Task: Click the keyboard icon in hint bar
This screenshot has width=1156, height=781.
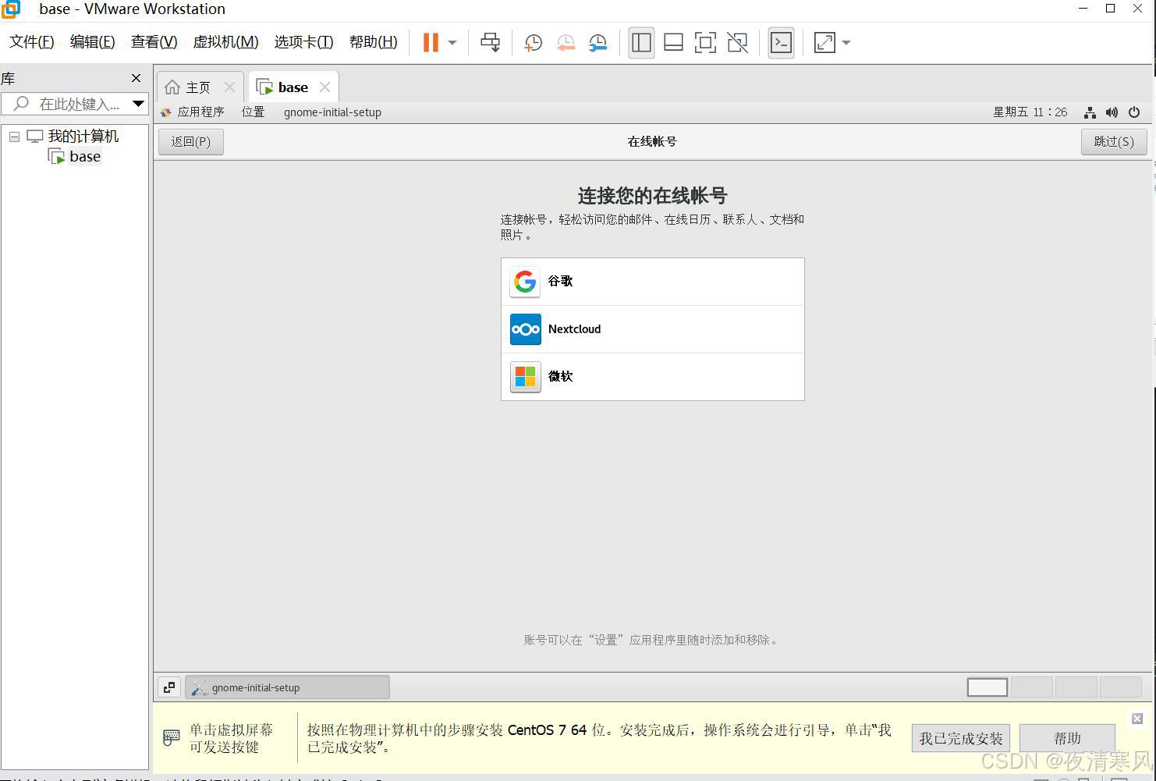Action: click(172, 738)
